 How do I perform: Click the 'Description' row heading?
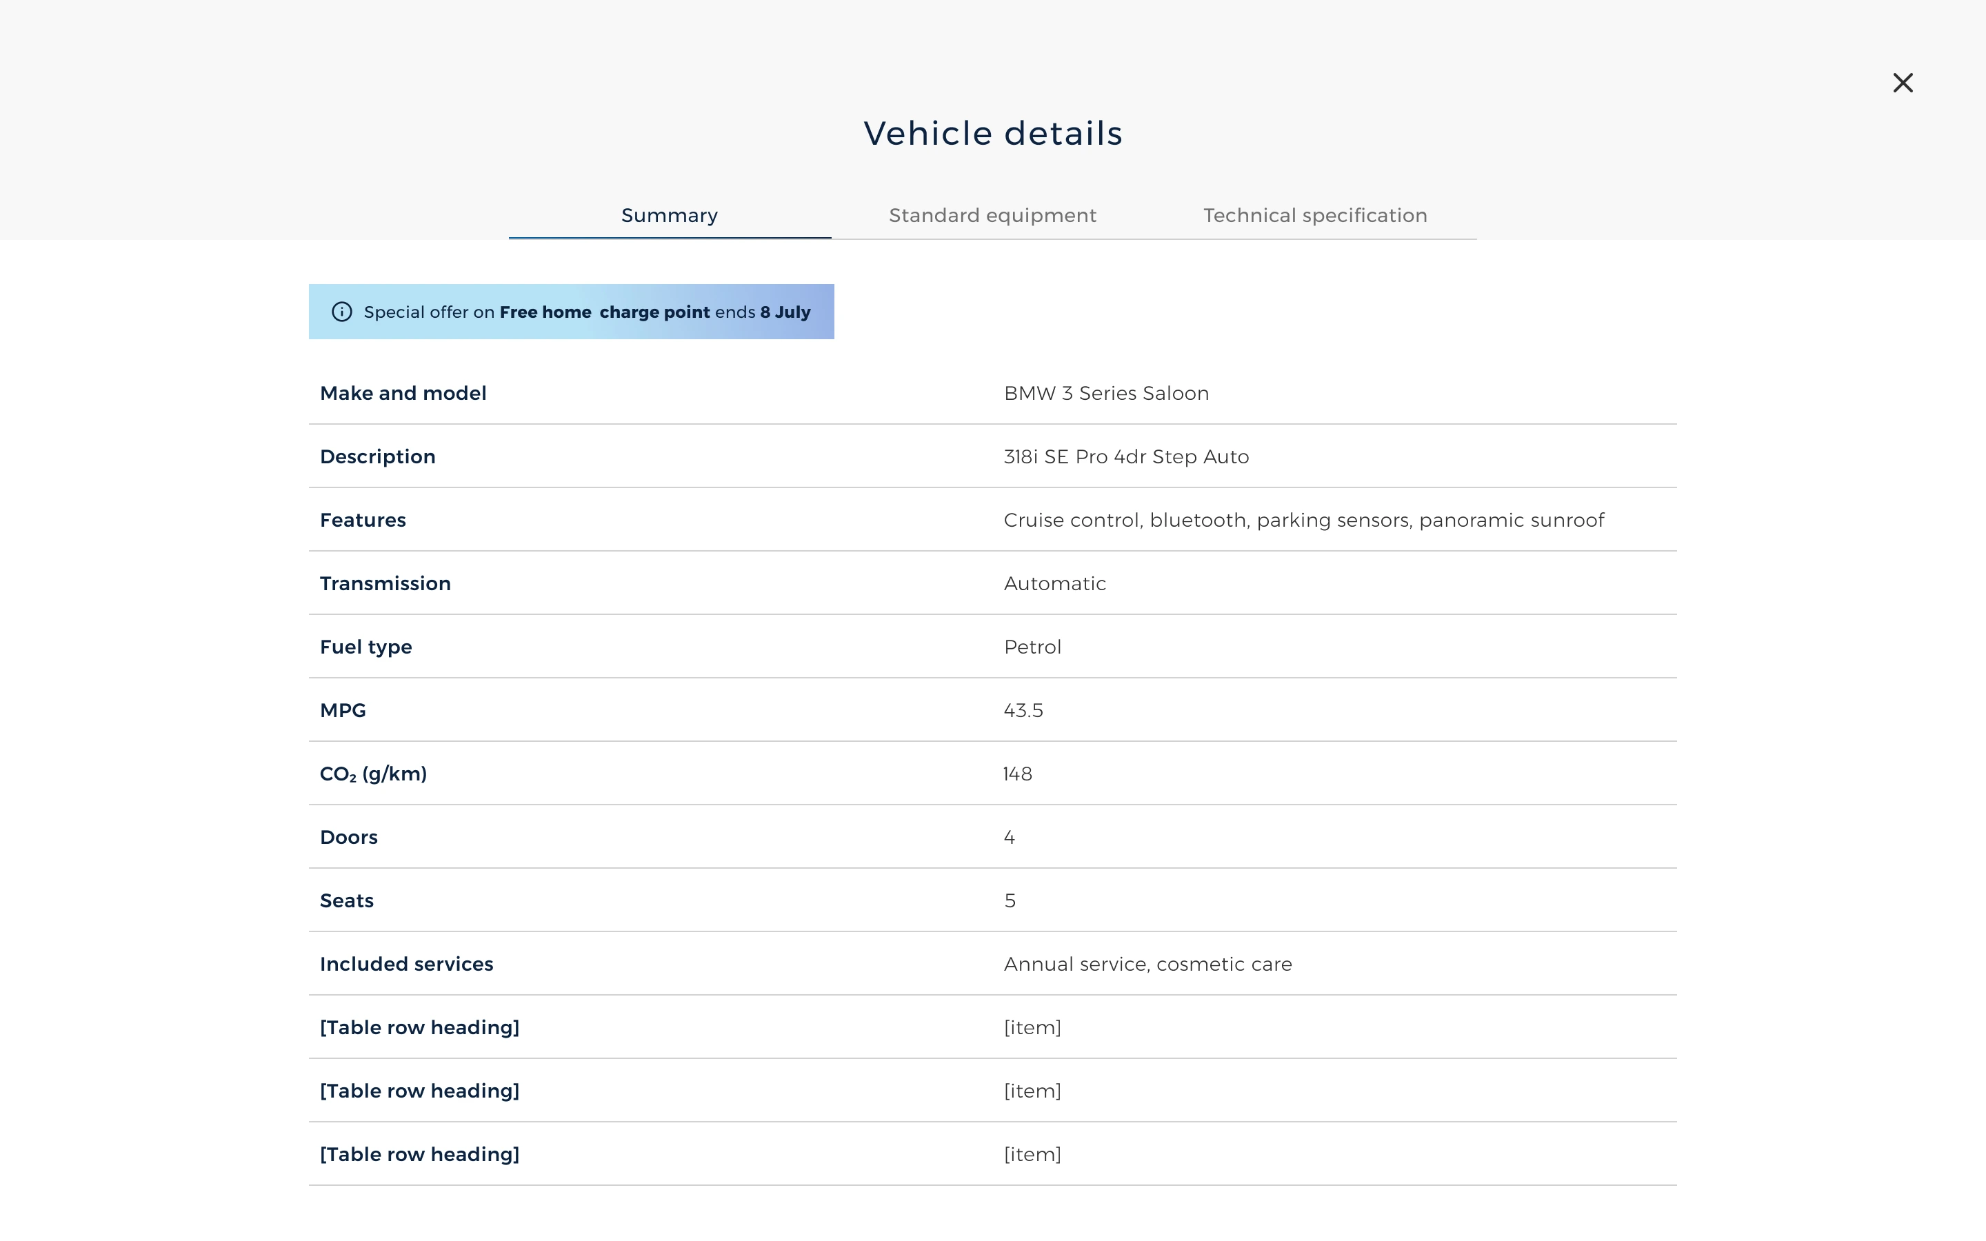[x=377, y=457]
